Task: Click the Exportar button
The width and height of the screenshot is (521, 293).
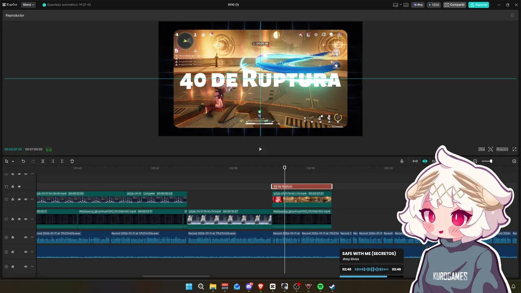Action: pyautogui.click(x=479, y=5)
